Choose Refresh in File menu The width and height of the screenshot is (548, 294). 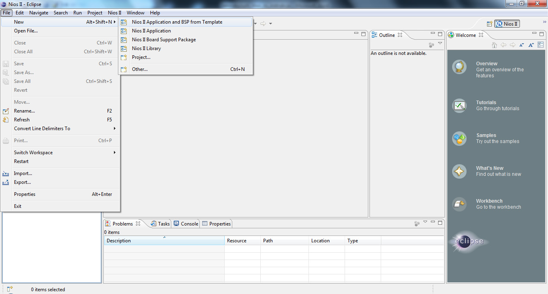pos(61,120)
